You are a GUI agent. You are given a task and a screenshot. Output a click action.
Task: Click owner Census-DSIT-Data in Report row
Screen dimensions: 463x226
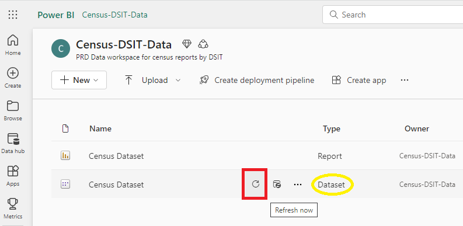(427, 156)
